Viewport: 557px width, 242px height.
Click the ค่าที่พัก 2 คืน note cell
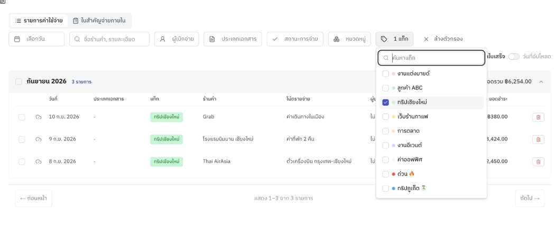[x=300, y=139]
